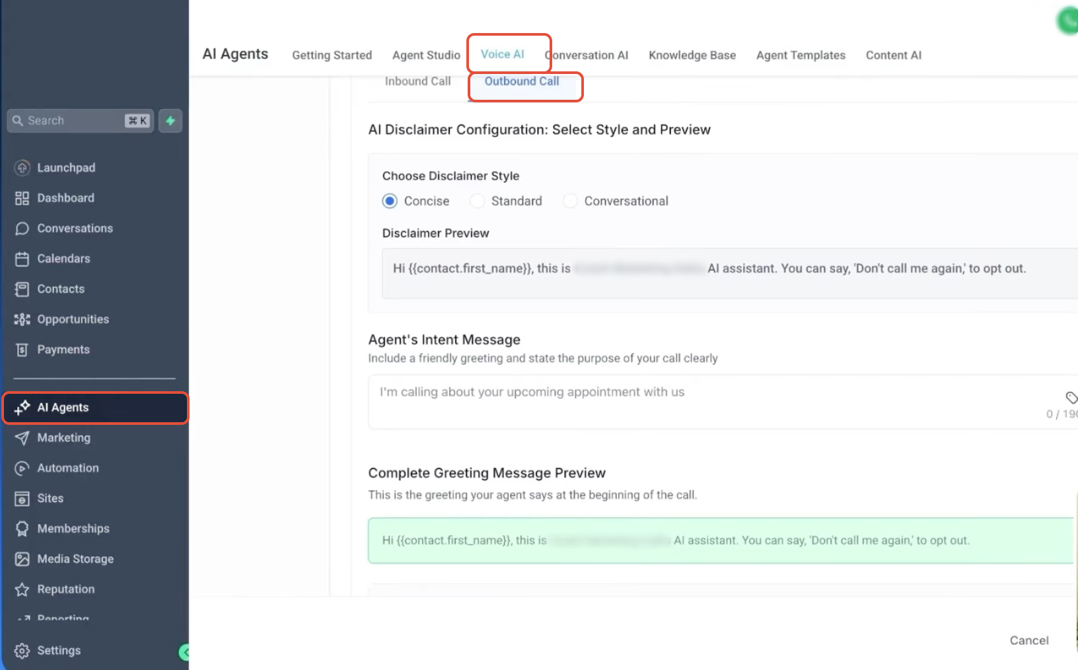
Task: Collapse the sidebar with green arrow
Action: tap(184, 652)
